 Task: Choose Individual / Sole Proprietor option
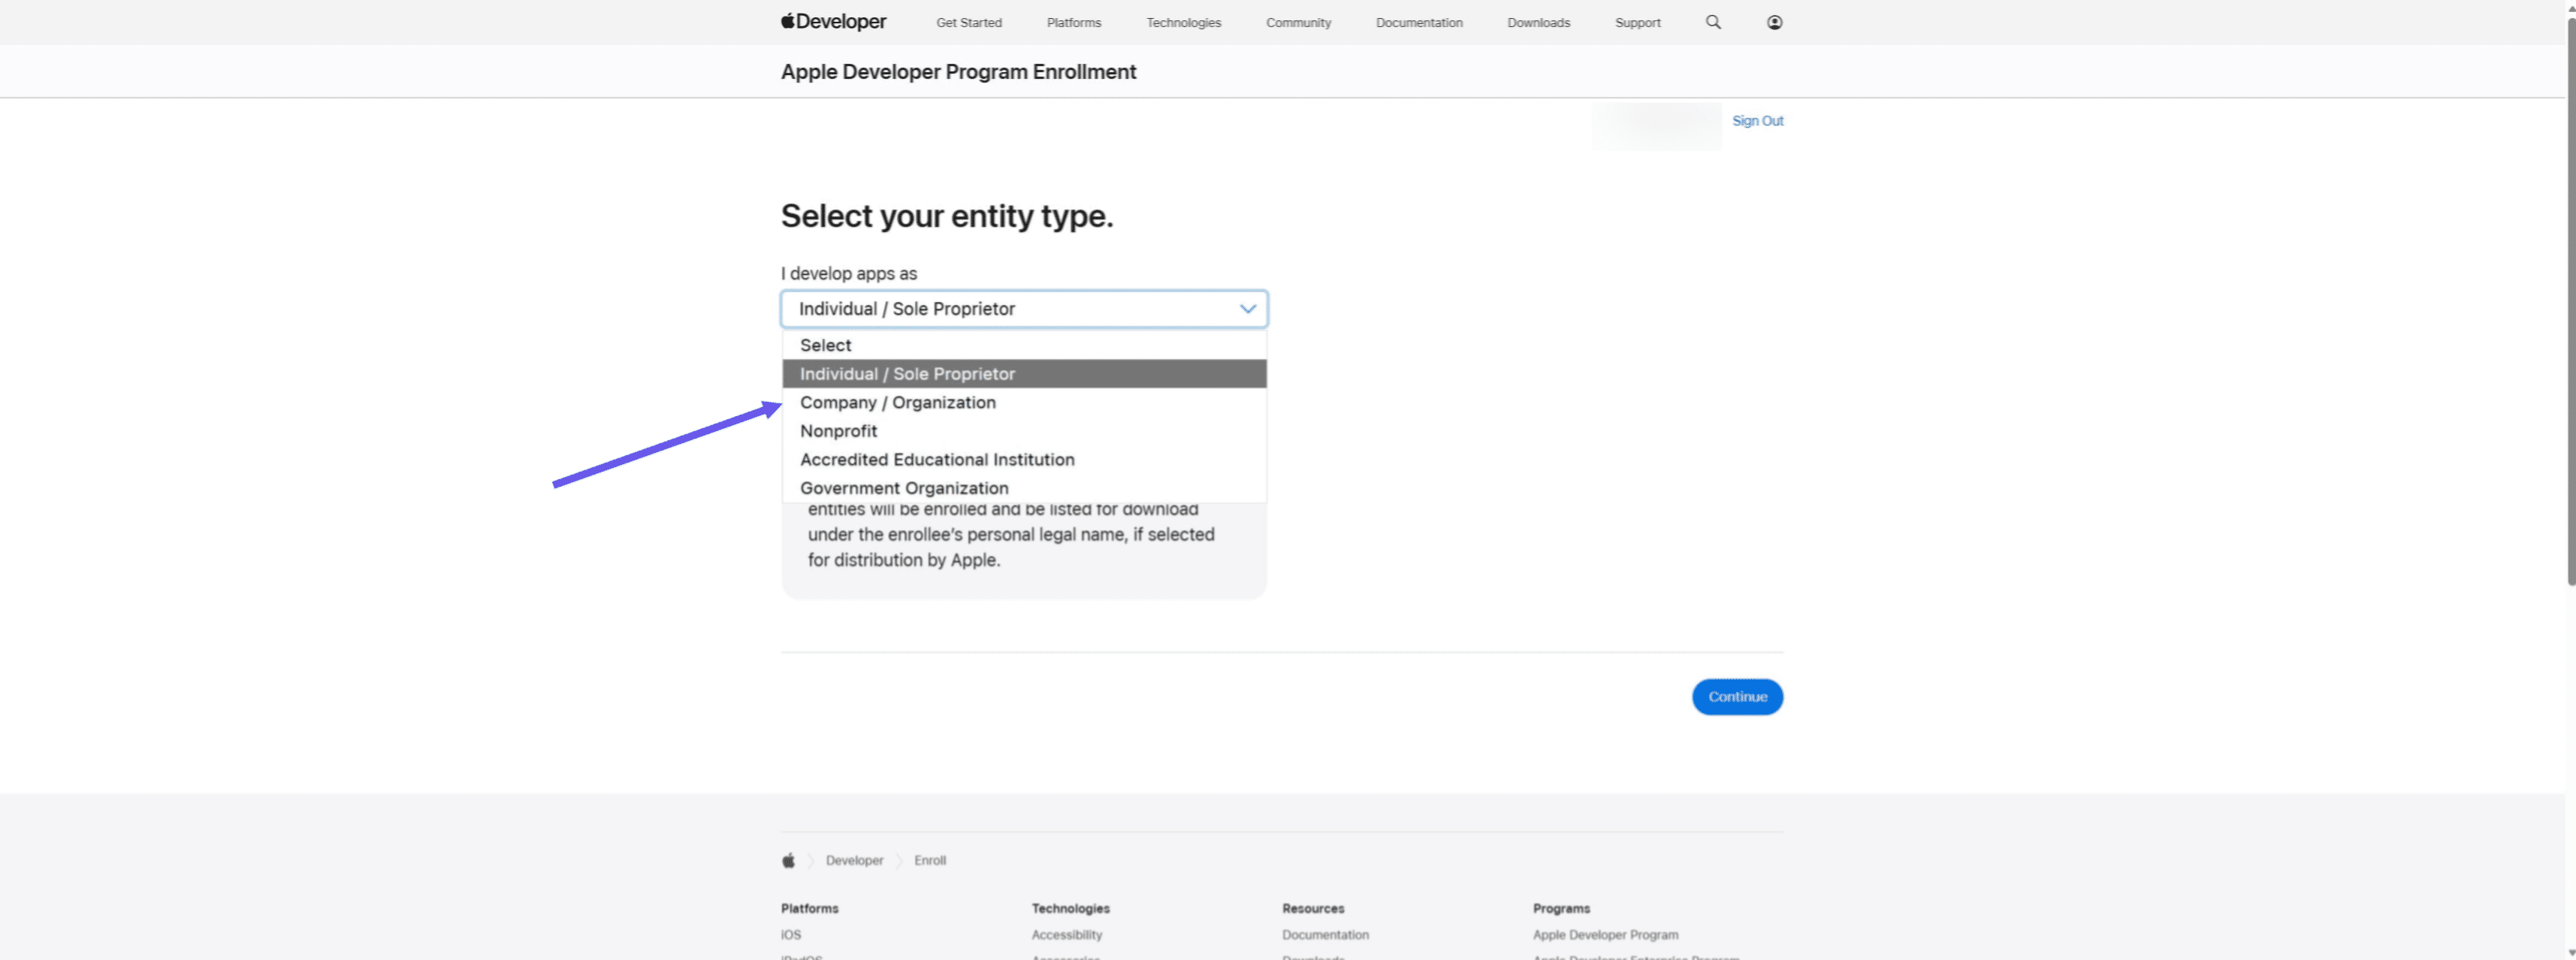[x=1024, y=374]
